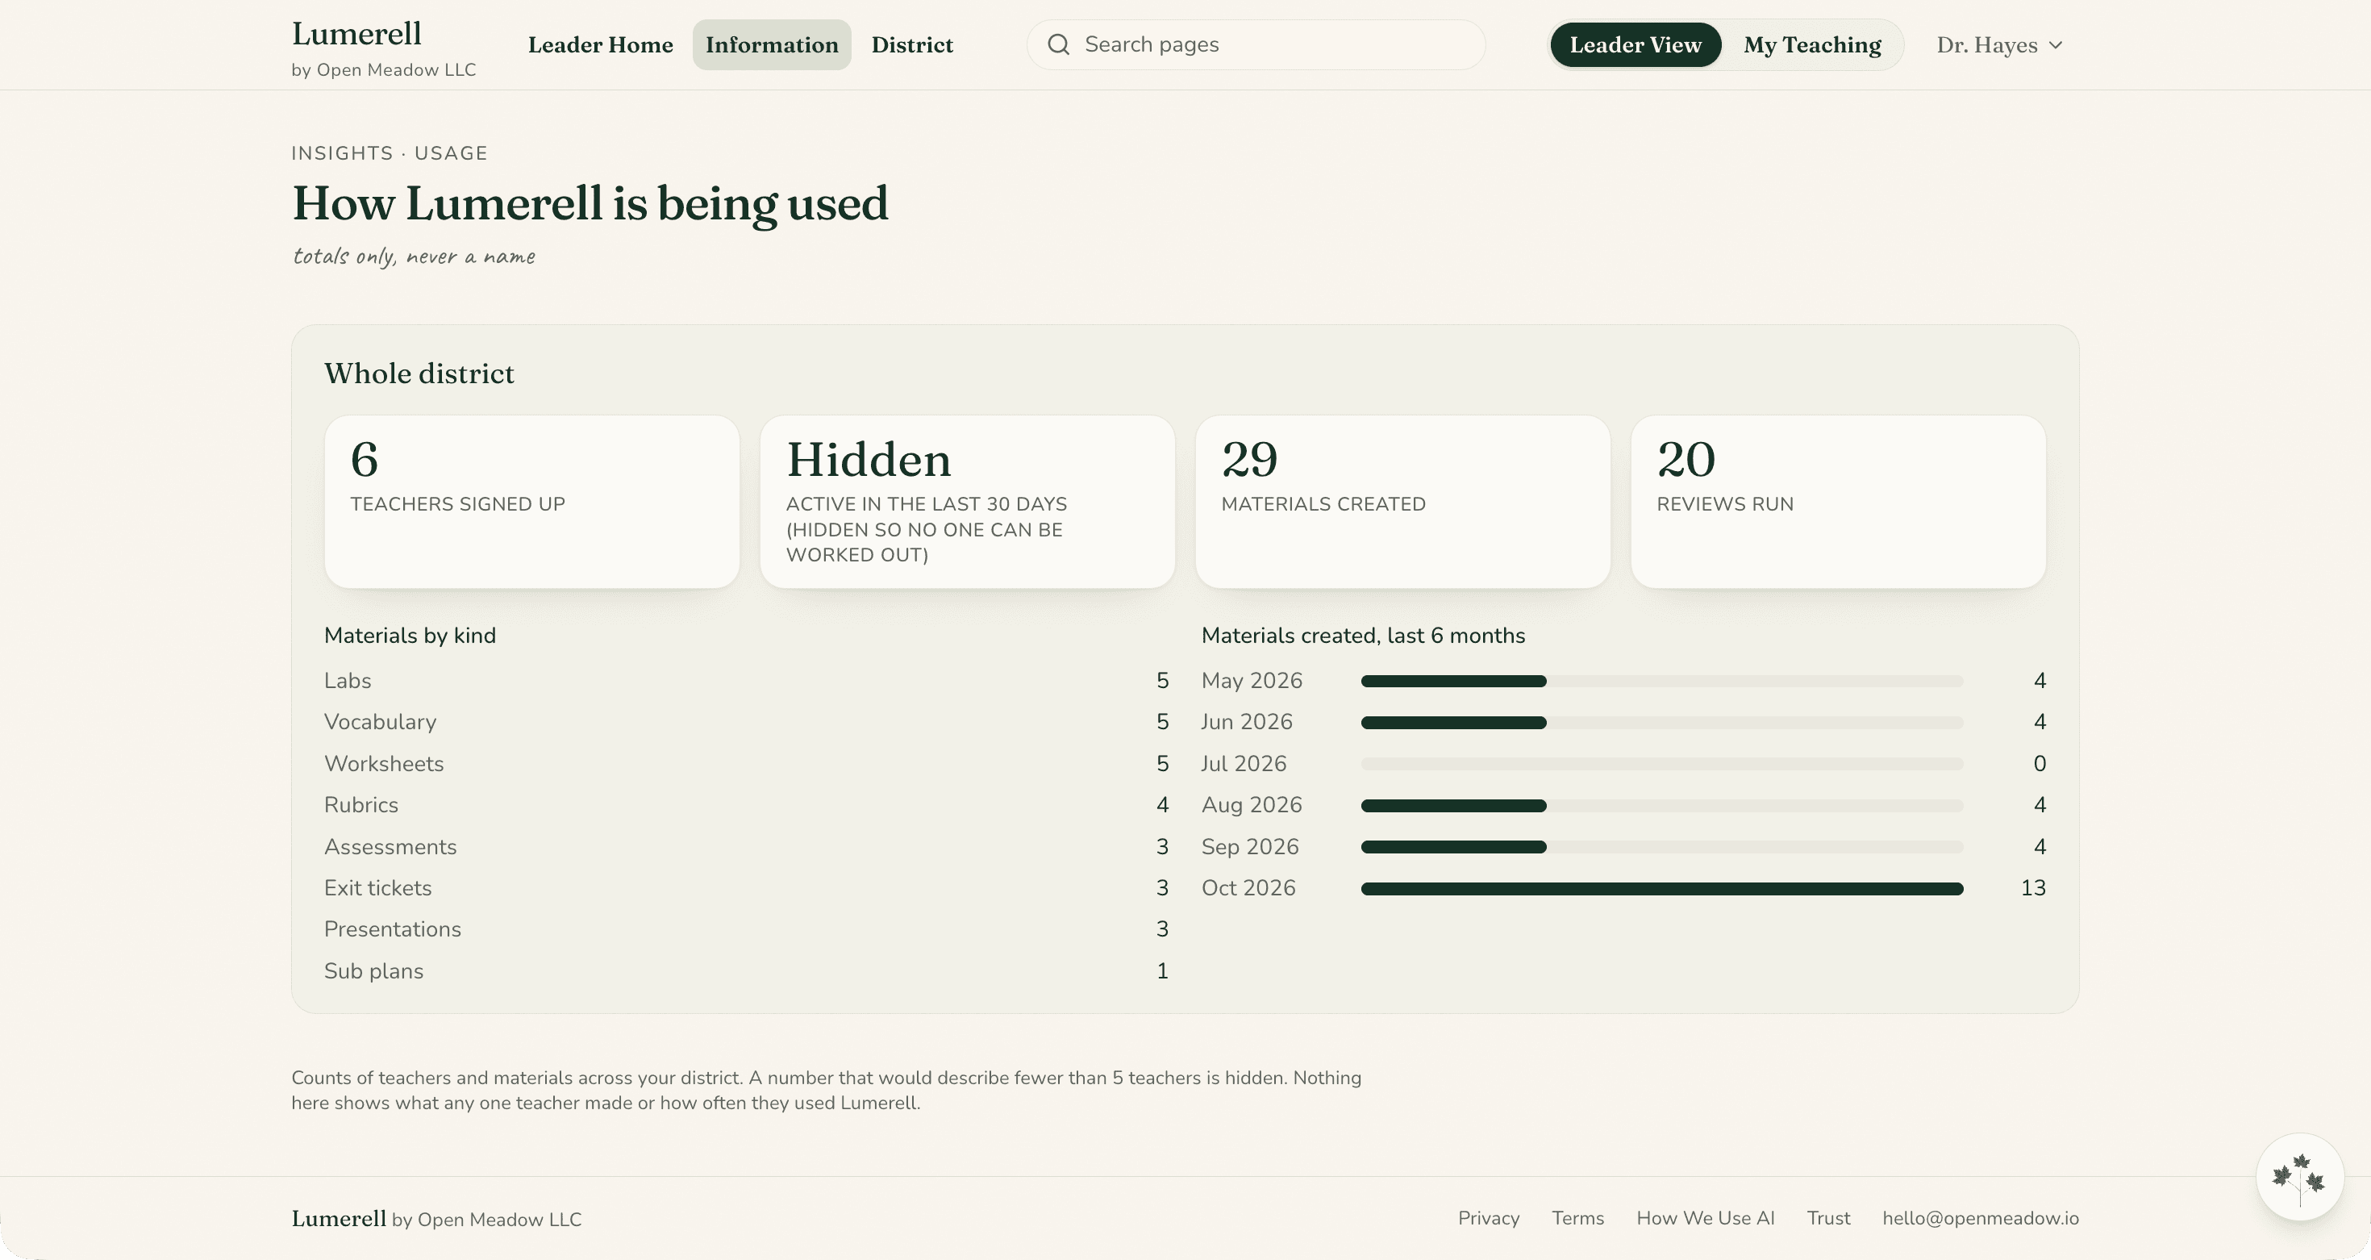Click the Assessments row
The height and width of the screenshot is (1260, 2371).
747,846
